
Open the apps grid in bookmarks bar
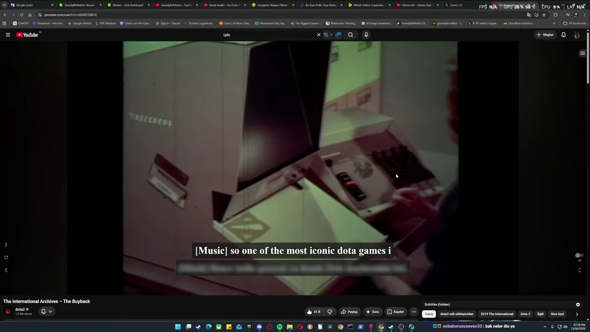[5, 23]
